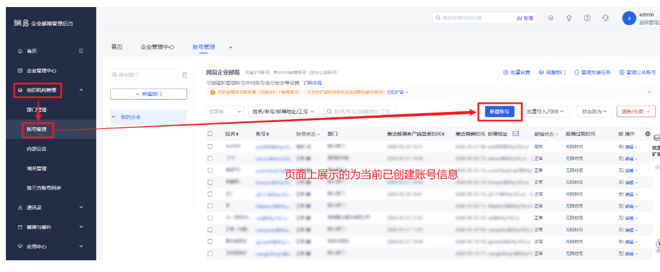Viewport: 660px width, 272px height.
Task: Switch to the 企业管理中心 tab
Action: point(157,47)
